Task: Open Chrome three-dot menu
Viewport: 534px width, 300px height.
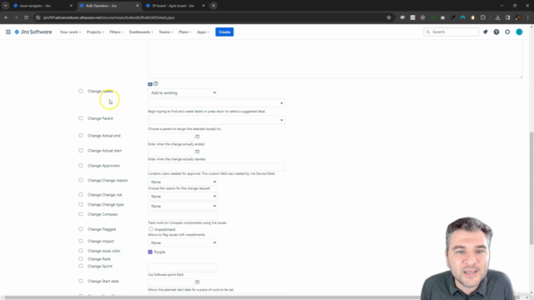Action: pos(528,17)
